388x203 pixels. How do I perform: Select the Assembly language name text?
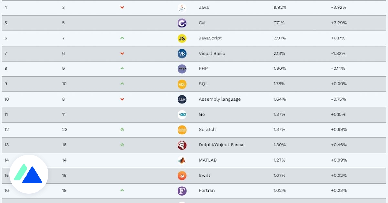point(220,99)
